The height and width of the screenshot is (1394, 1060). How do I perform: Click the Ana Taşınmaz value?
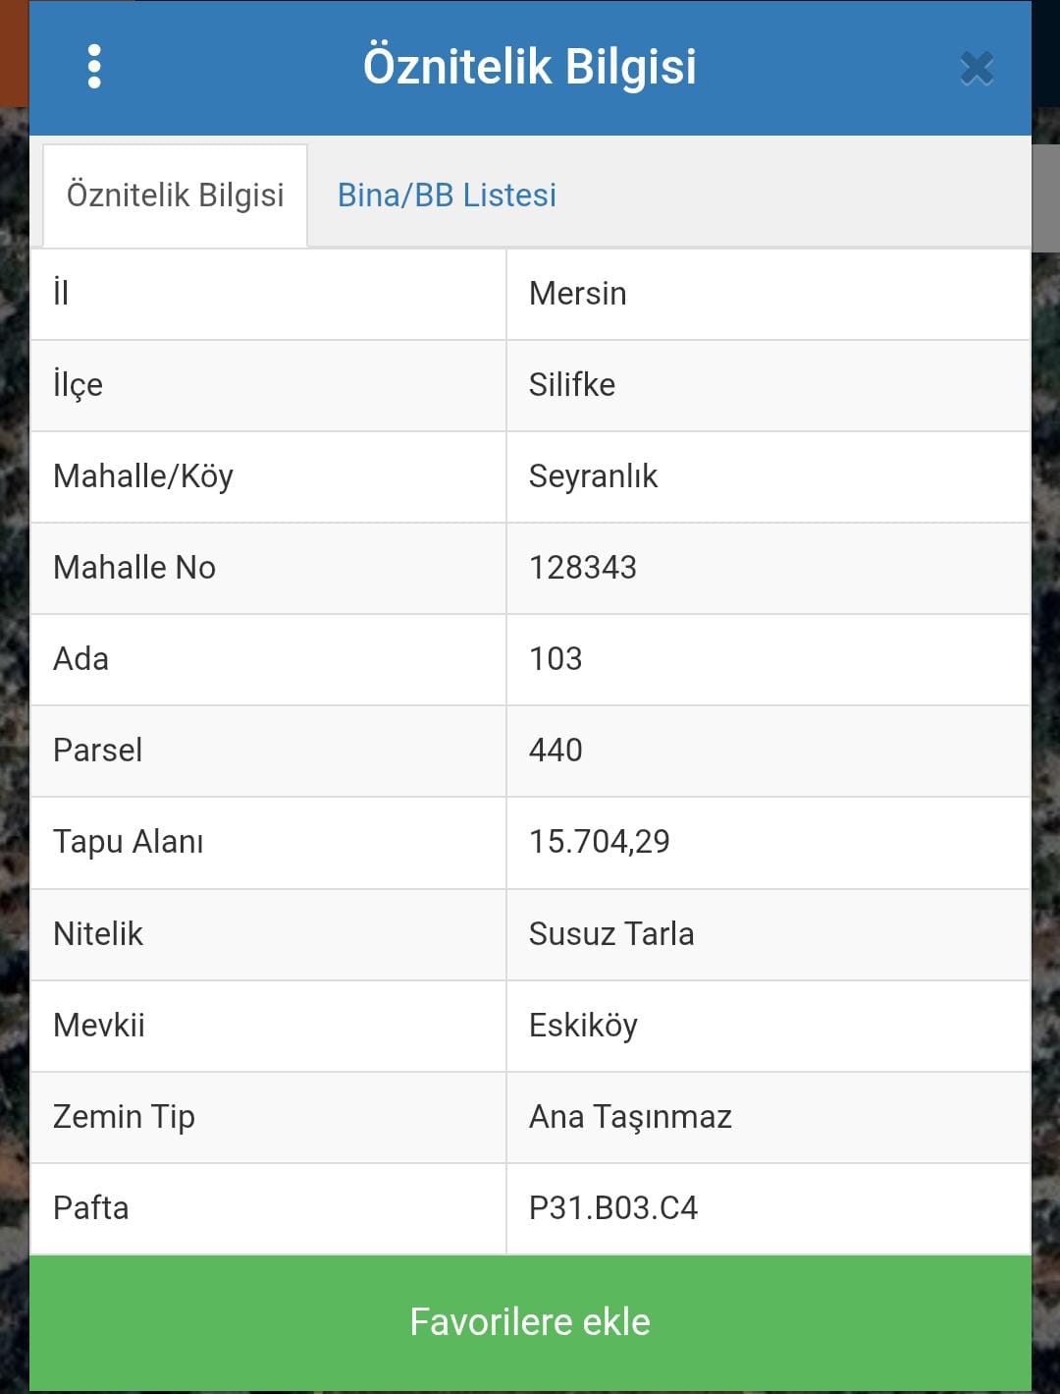tap(630, 1117)
